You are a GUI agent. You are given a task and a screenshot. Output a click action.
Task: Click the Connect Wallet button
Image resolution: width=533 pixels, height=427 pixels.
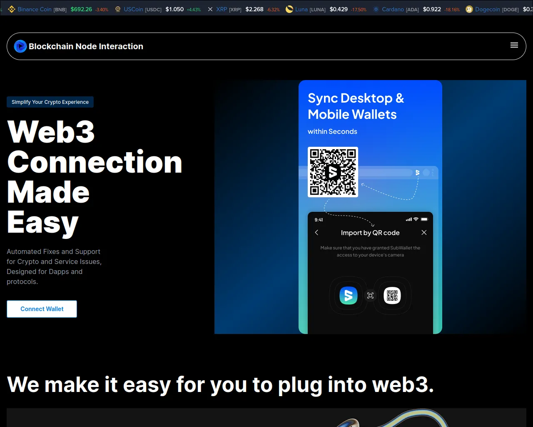click(x=42, y=309)
